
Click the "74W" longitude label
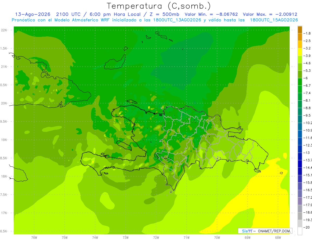click(x=95, y=238)
